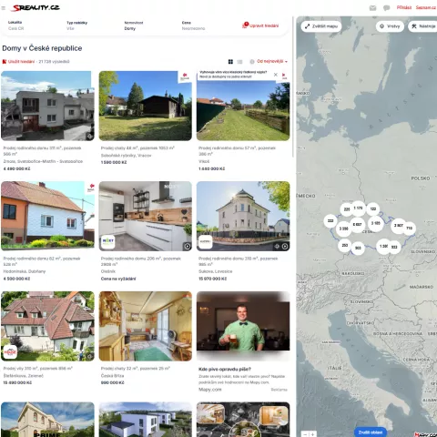437x437 pixels.
Task: Open 360 tour icon on first listing
Action: (x=89, y=137)
